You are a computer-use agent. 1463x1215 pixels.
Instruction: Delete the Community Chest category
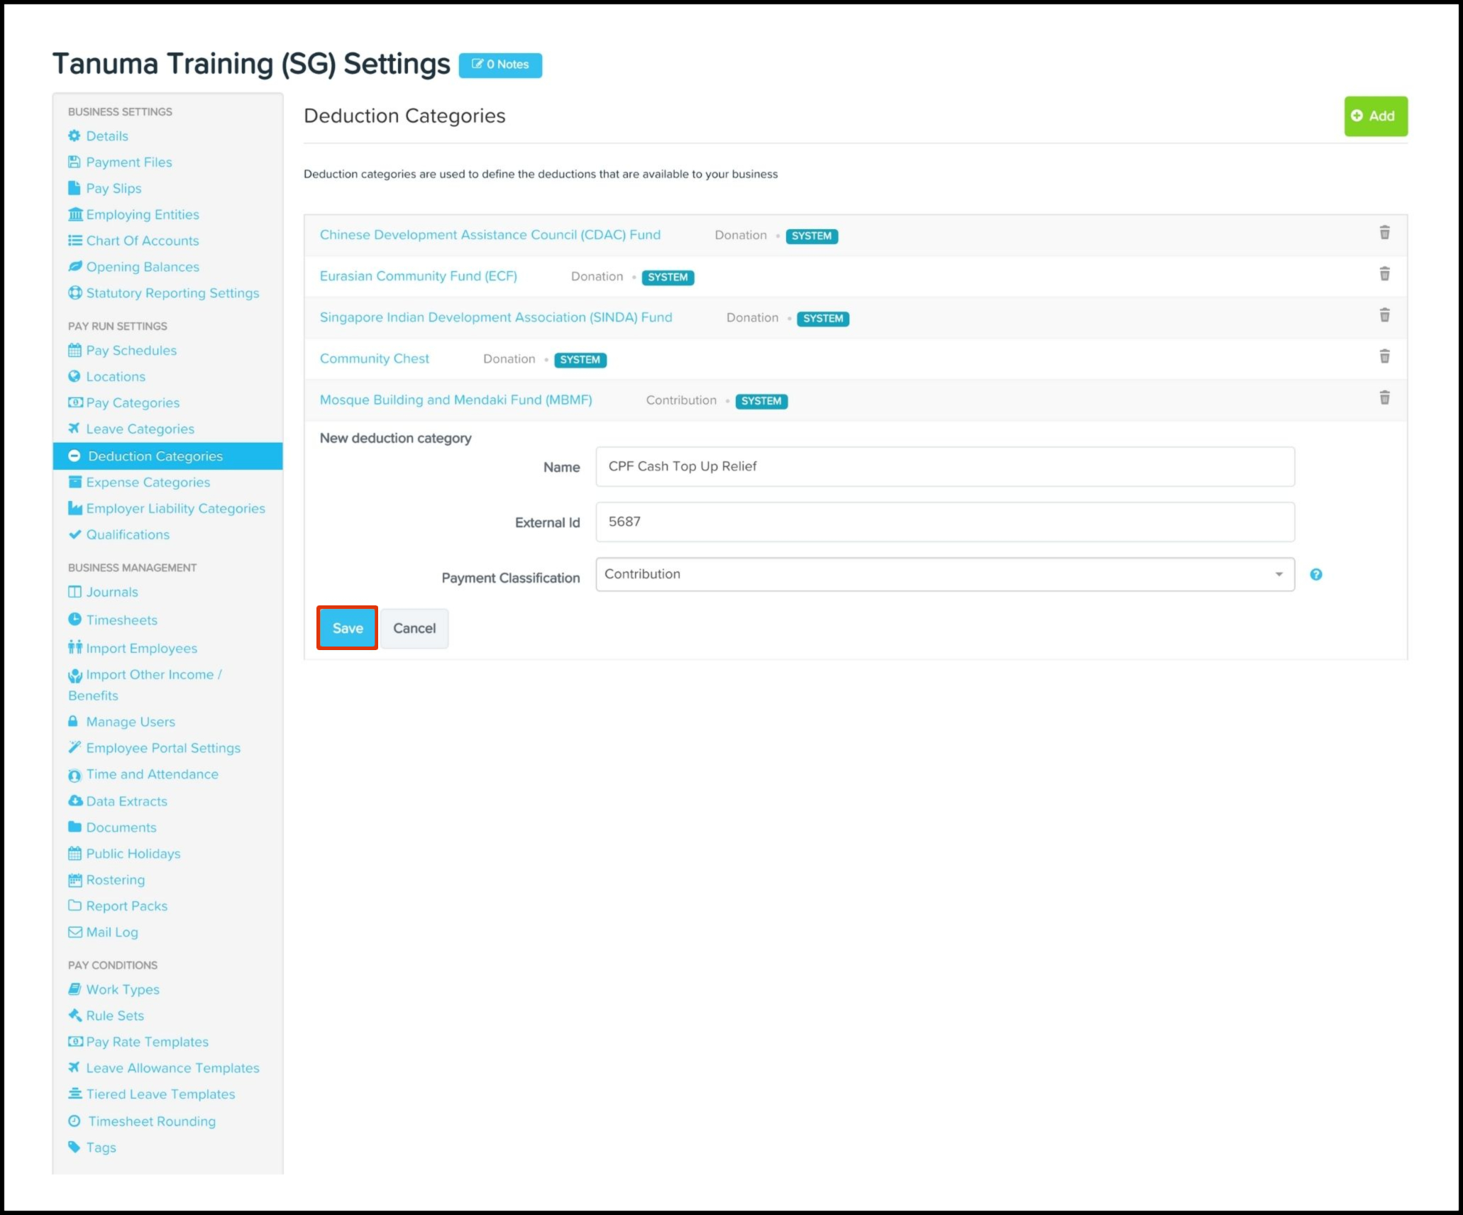point(1384,356)
